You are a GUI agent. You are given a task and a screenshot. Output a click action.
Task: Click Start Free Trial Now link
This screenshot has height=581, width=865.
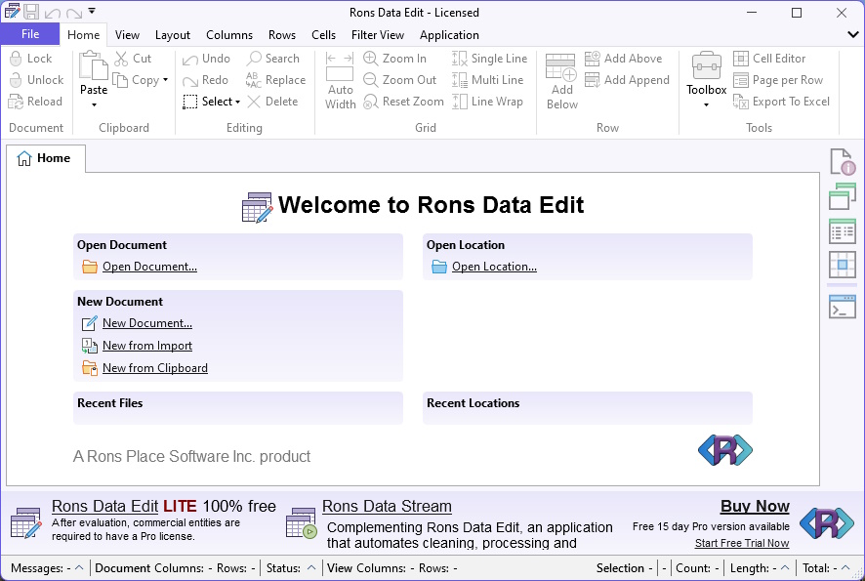[742, 543]
